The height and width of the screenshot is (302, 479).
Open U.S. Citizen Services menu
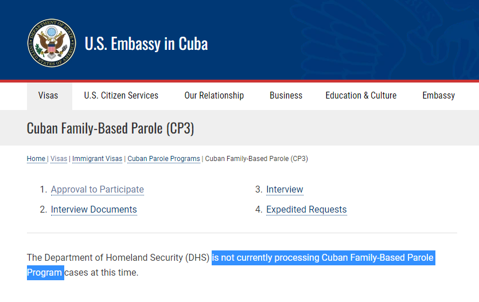pos(121,96)
